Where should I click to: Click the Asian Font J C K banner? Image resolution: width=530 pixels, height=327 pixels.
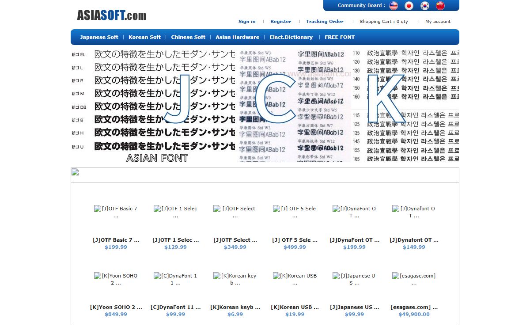pos(265,106)
